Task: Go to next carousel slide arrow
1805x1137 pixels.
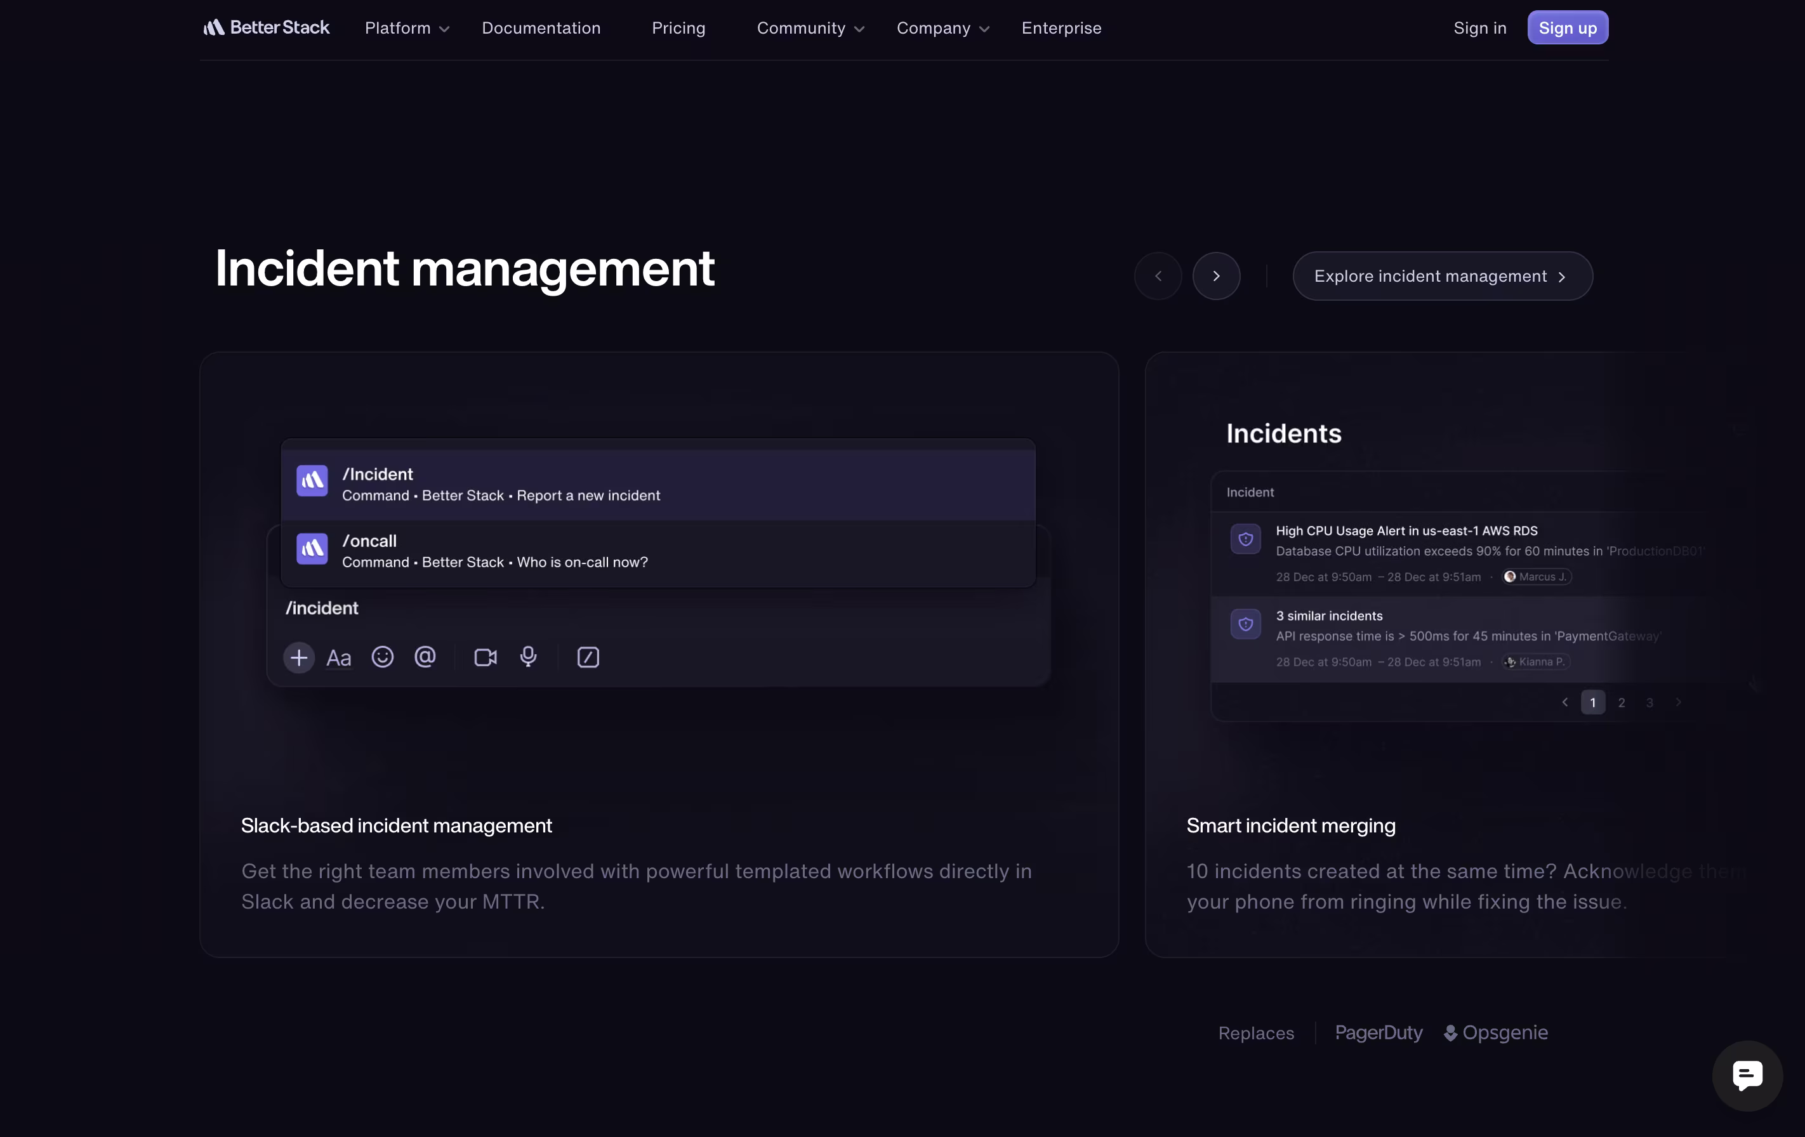Action: (x=1216, y=276)
